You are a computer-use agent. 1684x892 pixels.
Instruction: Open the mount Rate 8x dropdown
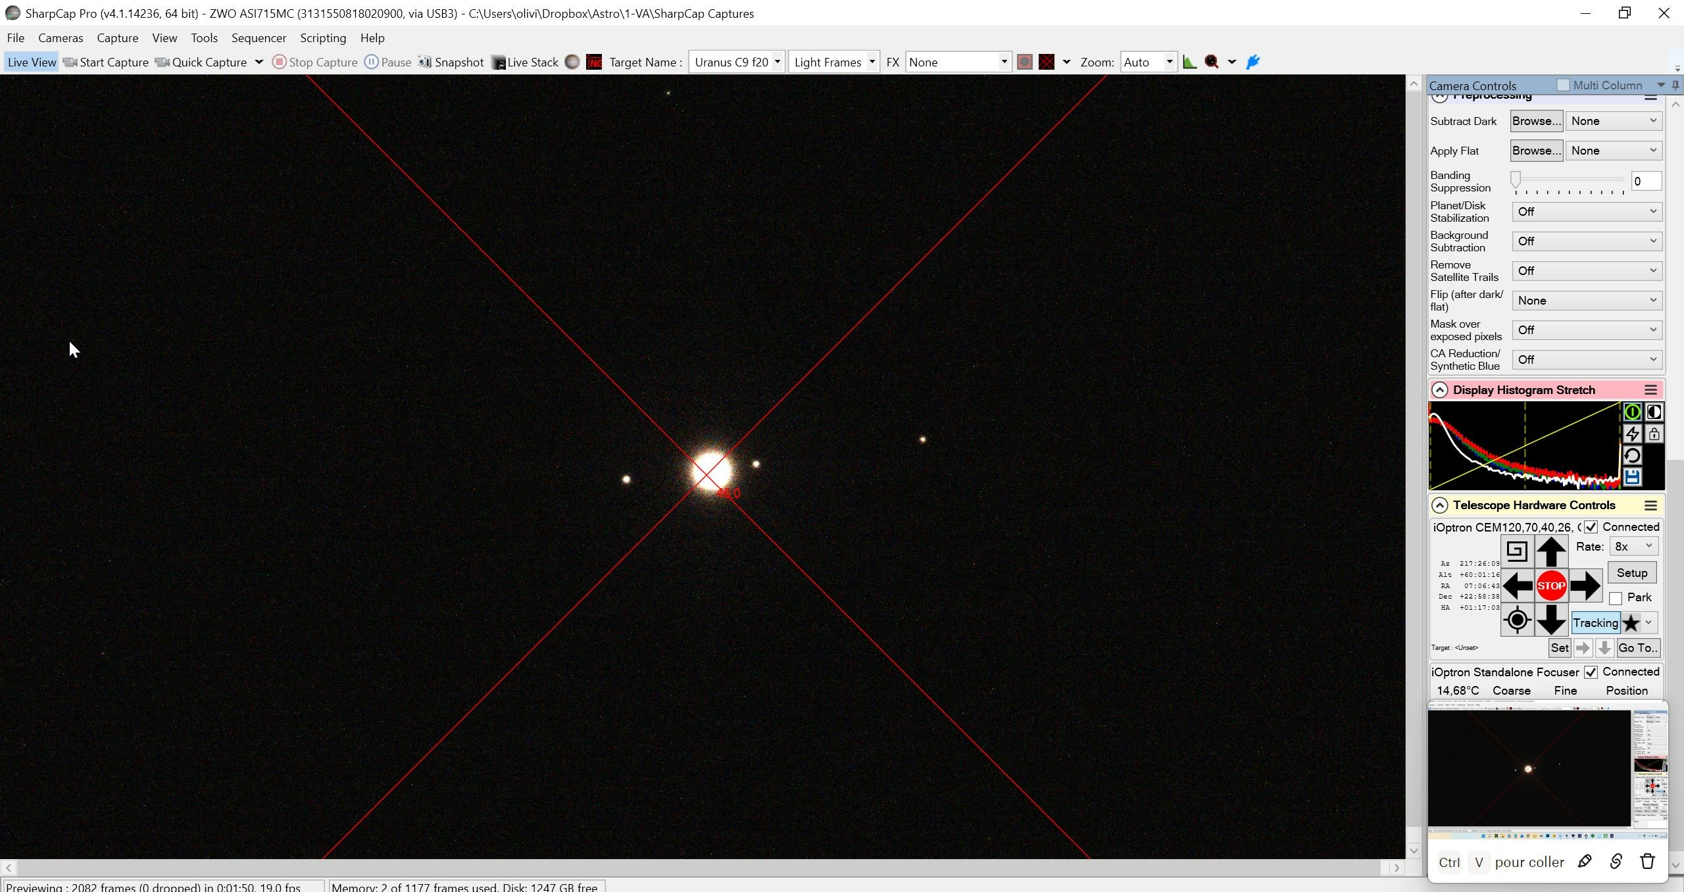(x=1633, y=547)
